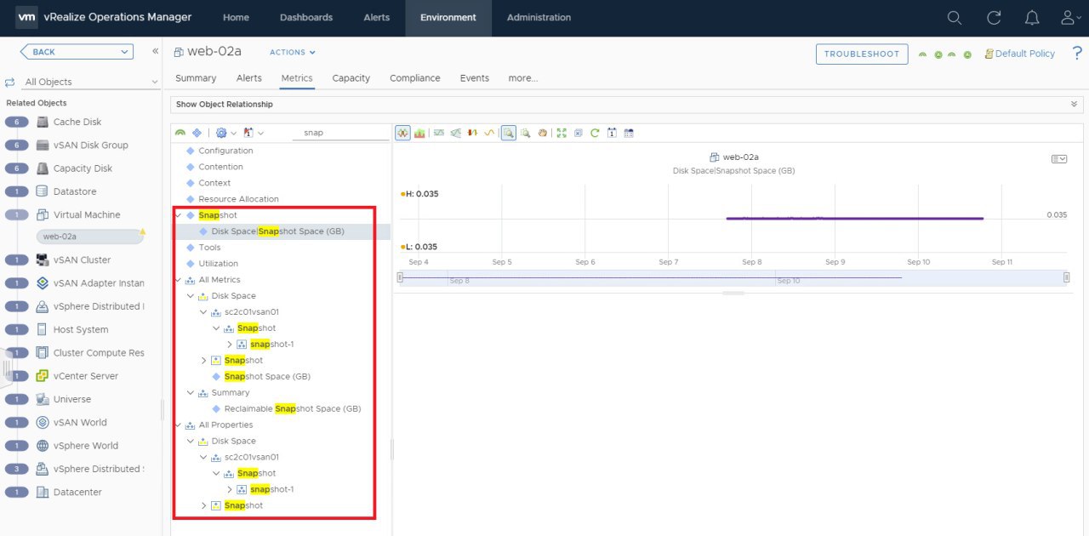Select Cache Disk related object
The image size is (1089, 536).
point(77,122)
